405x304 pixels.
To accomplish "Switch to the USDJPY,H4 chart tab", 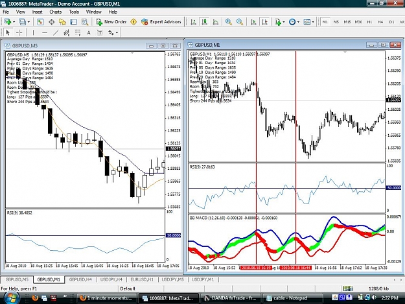I will (111, 279).
